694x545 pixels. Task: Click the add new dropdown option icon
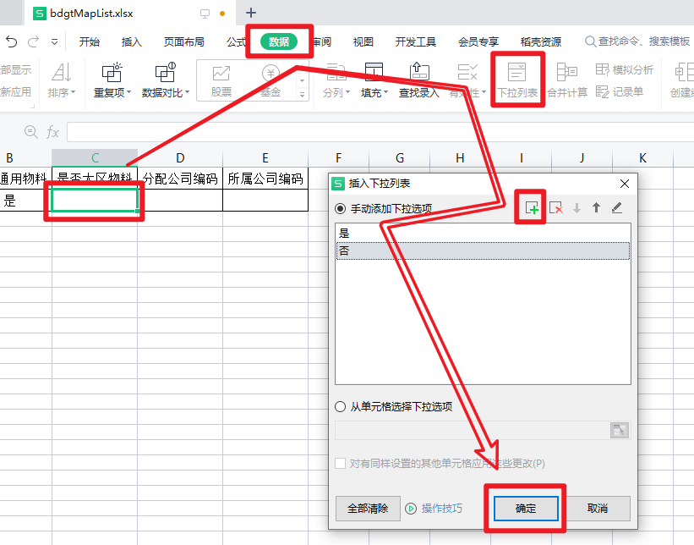tap(532, 208)
